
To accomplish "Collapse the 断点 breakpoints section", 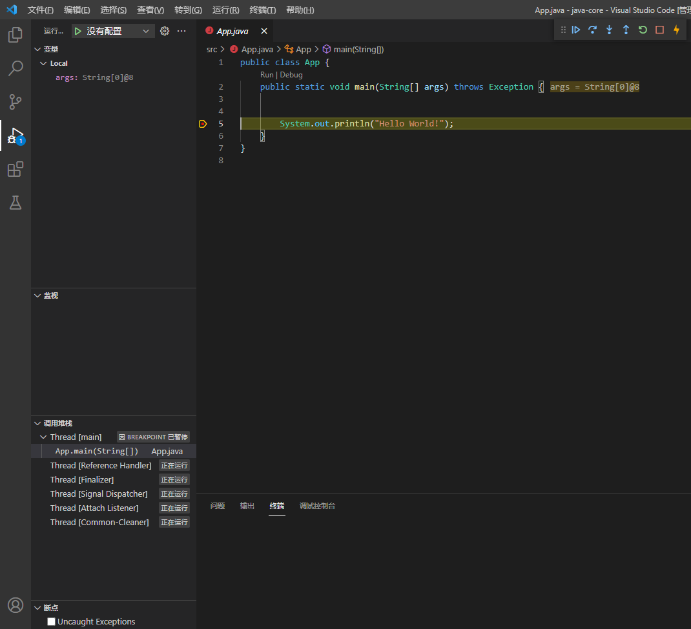I will tap(37, 608).
